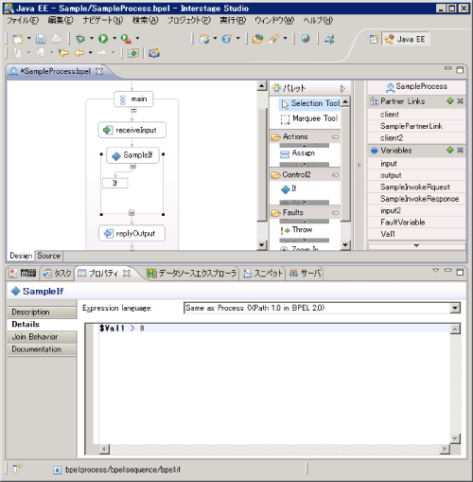Image resolution: width=473 pixels, height=482 pixels.
Task: Select the client2 partner link
Action: pyautogui.click(x=416, y=138)
